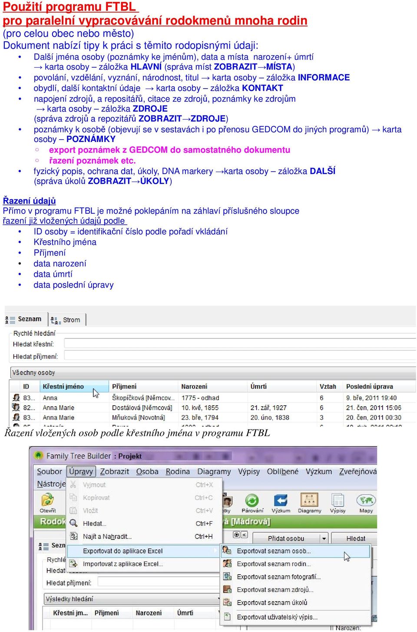Click person icon in Dostálová row
The image size is (417, 632).
pyautogui.click(x=16, y=407)
